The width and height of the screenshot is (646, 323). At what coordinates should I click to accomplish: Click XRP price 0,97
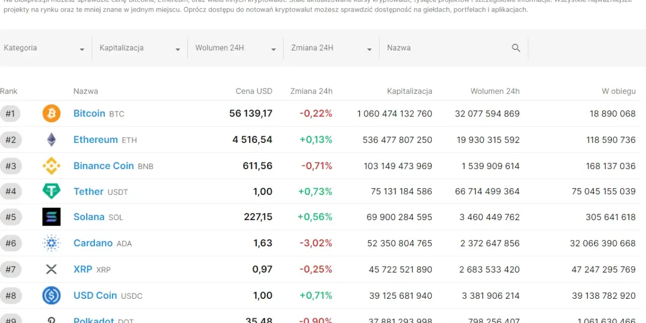(262, 270)
